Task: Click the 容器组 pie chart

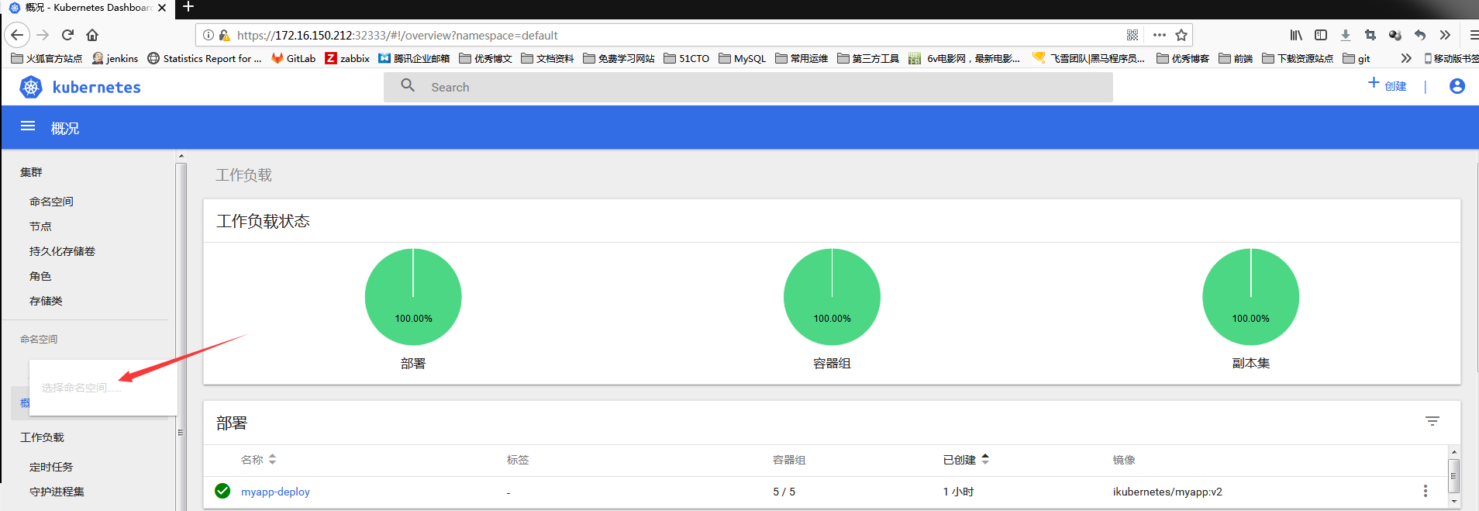Action: click(x=832, y=297)
